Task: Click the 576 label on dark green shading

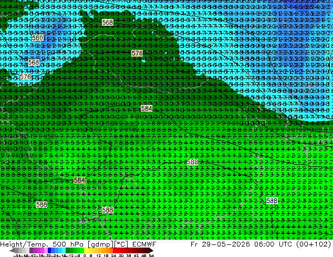Action: click(x=137, y=53)
